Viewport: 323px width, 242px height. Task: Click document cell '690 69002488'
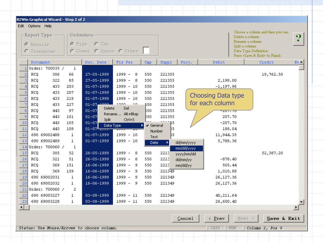45,135
